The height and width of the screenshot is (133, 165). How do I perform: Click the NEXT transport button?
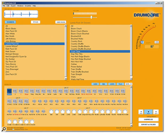coord(156,112)
